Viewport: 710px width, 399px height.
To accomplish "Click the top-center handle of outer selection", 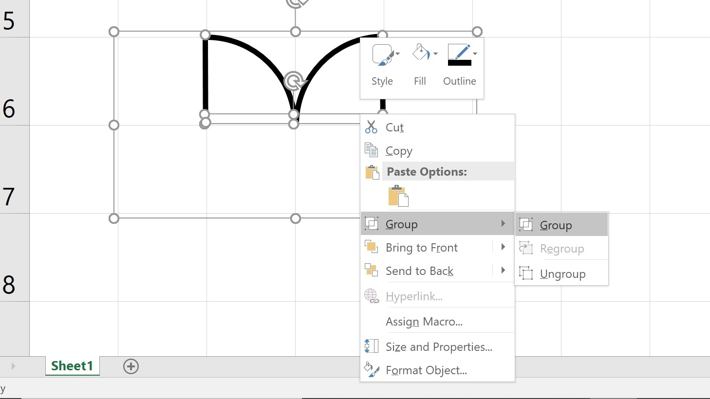I will click(x=296, y=32).
